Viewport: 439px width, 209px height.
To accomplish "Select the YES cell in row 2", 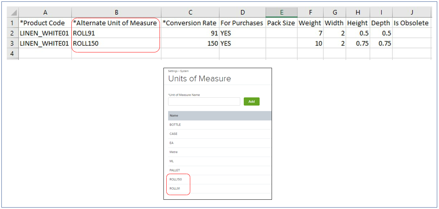I will tap(242, 33).
